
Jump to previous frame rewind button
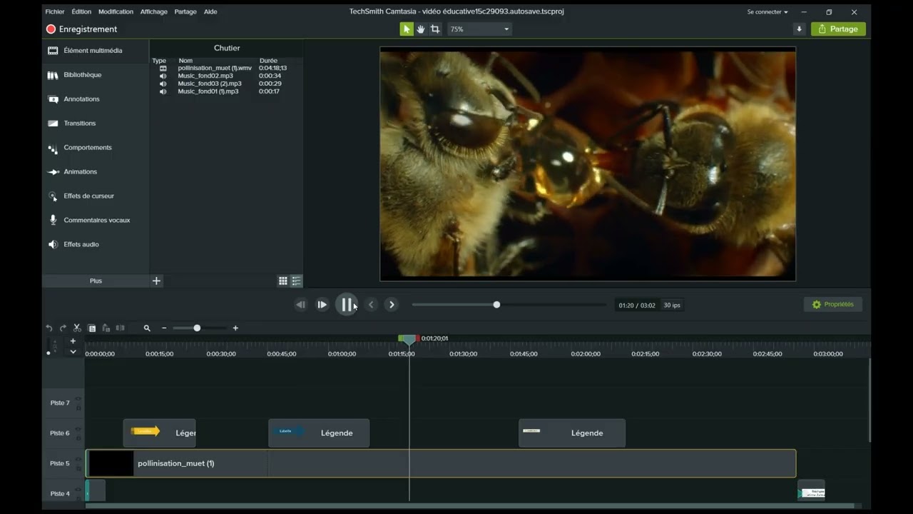300,305
